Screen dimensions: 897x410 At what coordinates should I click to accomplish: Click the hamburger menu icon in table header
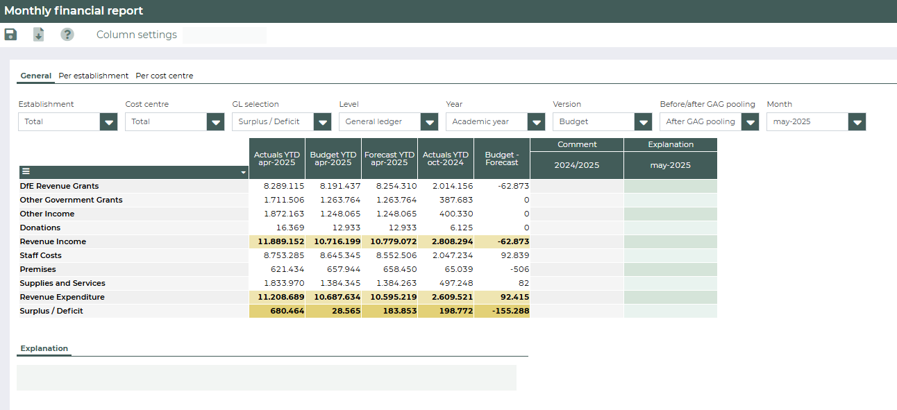pos(26,171)
